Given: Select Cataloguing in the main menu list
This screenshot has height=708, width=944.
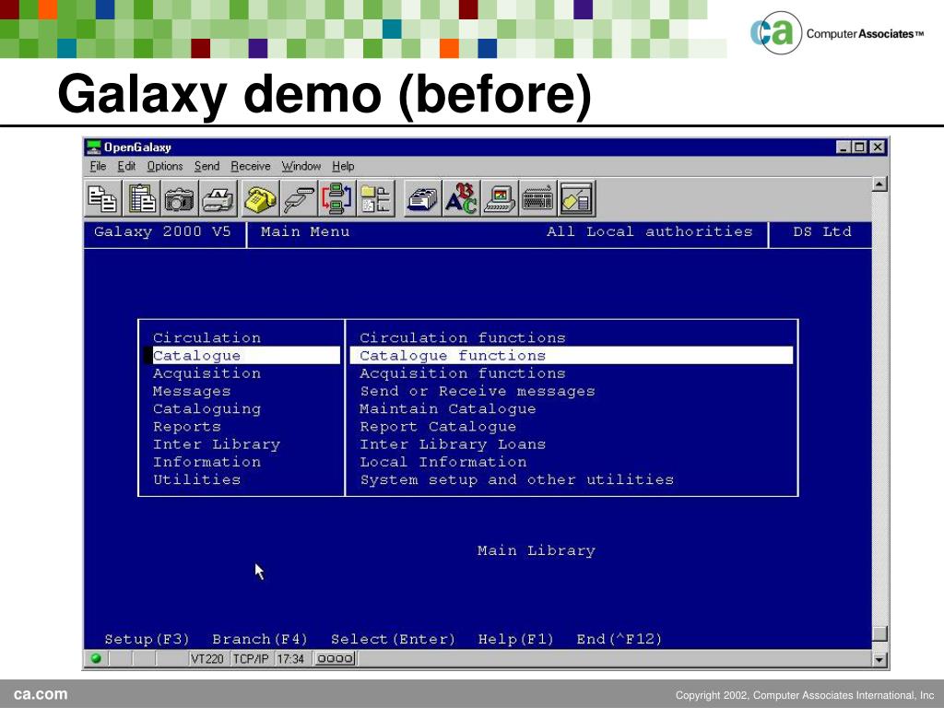Looking at the screenshot, I should [x=206, y=409].
